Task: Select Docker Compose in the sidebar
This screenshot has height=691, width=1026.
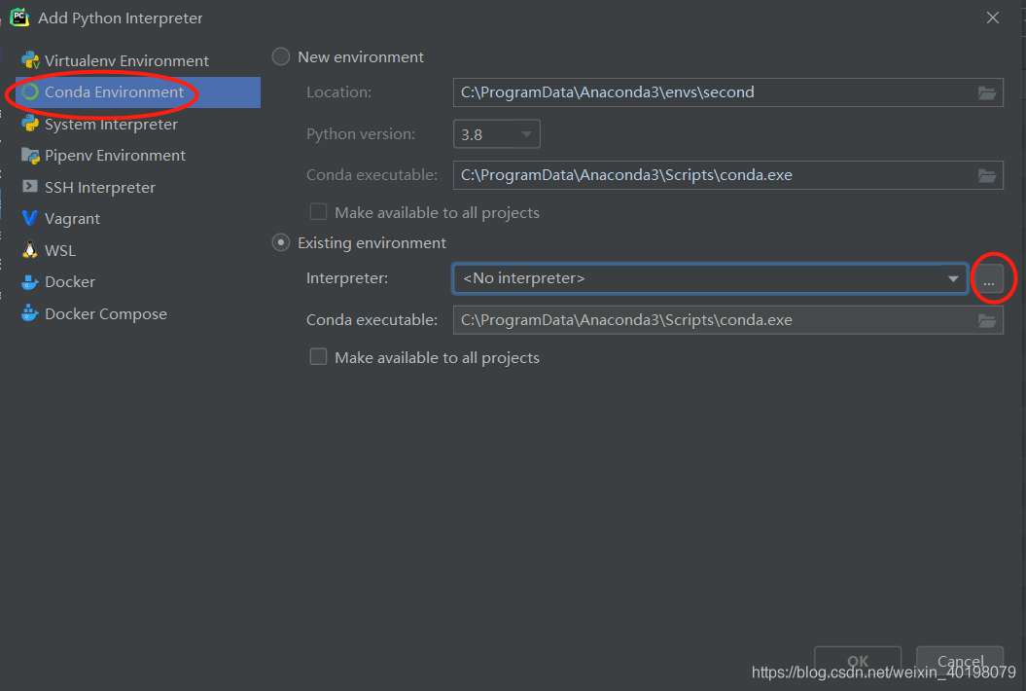Action: coord(137,313)
